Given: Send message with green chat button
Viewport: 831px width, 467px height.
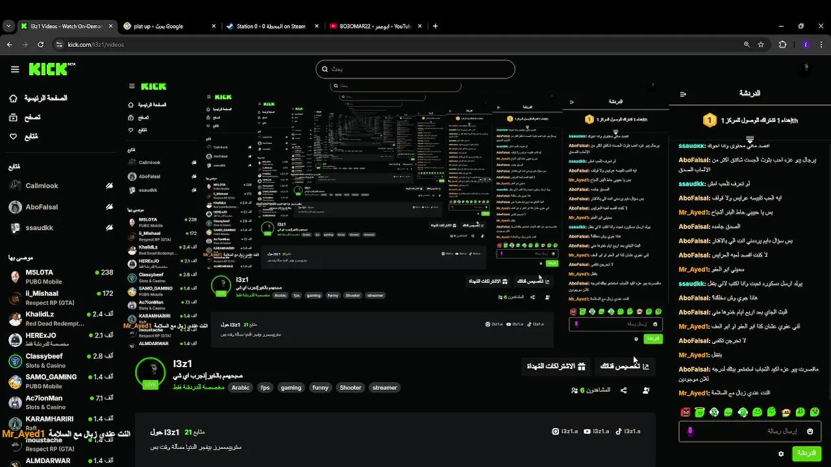Looking at the screenshot, I should [x=807, y=453].
